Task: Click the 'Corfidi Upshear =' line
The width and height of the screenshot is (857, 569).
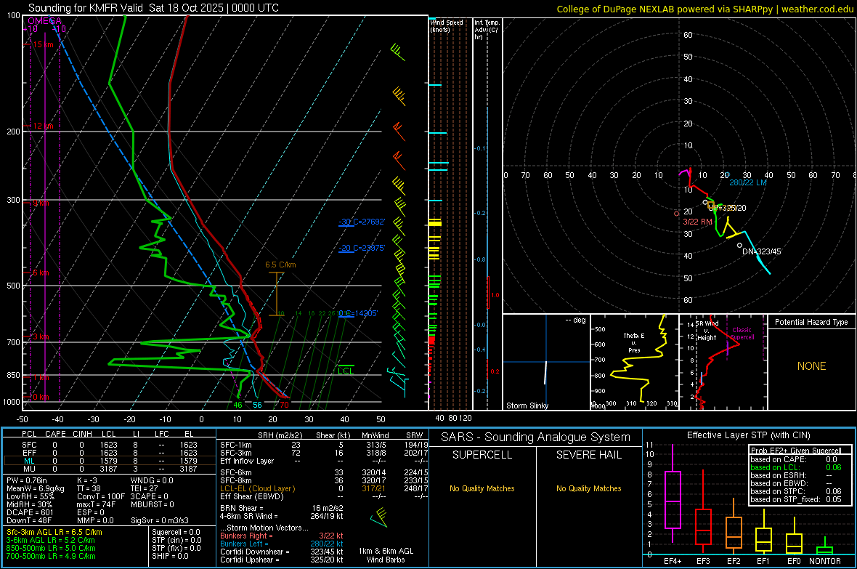Action: coord(282,560)
